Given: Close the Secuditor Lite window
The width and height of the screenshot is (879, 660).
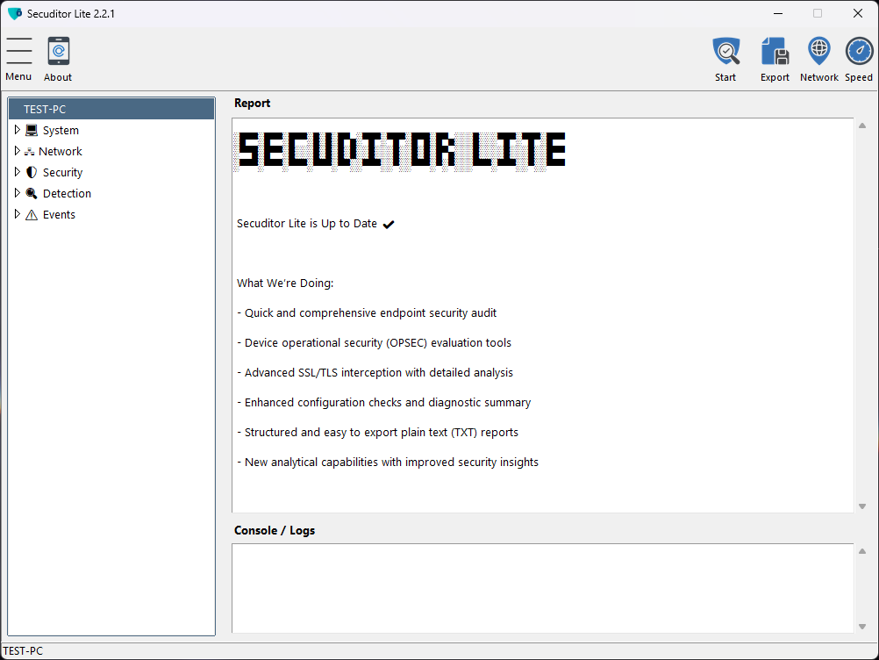Looking at the screenshot, I should pos(858,13).
